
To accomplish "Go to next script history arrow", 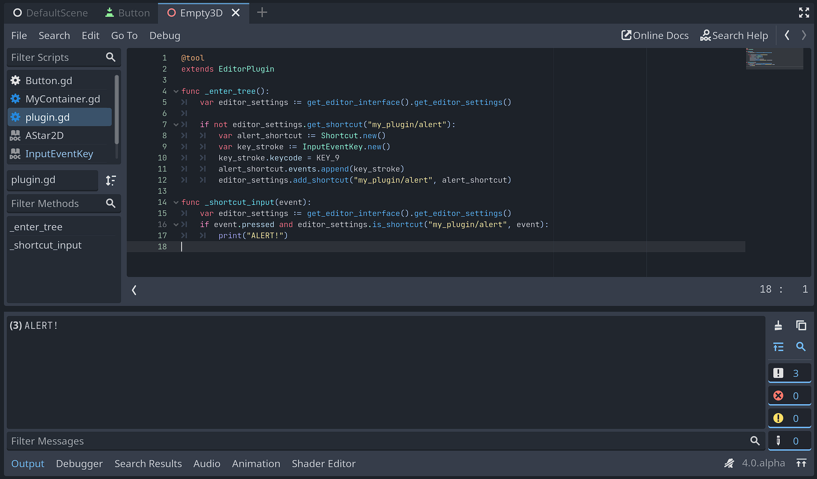I will click(x=804, y=35).
